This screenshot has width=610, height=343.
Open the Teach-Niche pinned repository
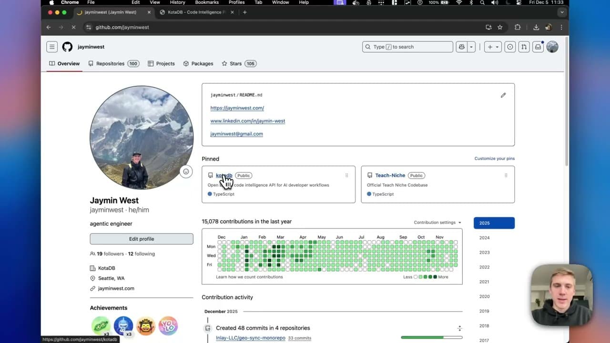coord(390,175)
